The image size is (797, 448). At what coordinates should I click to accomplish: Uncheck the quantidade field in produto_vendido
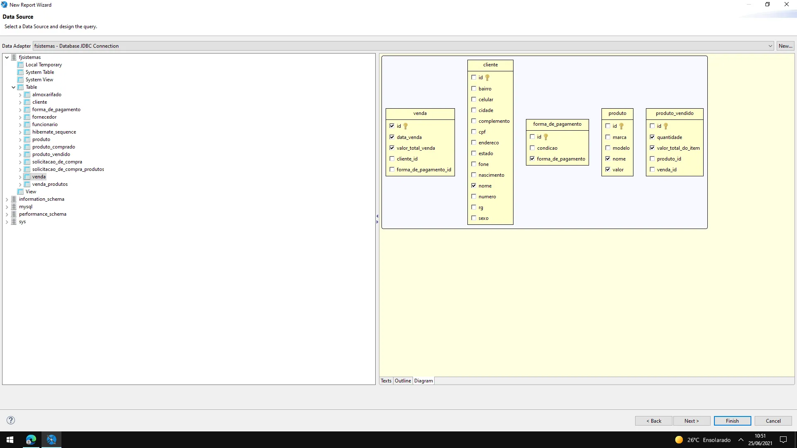[652, 137]
